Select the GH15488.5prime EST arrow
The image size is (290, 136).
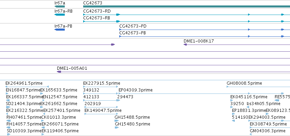tap(117, 121)
